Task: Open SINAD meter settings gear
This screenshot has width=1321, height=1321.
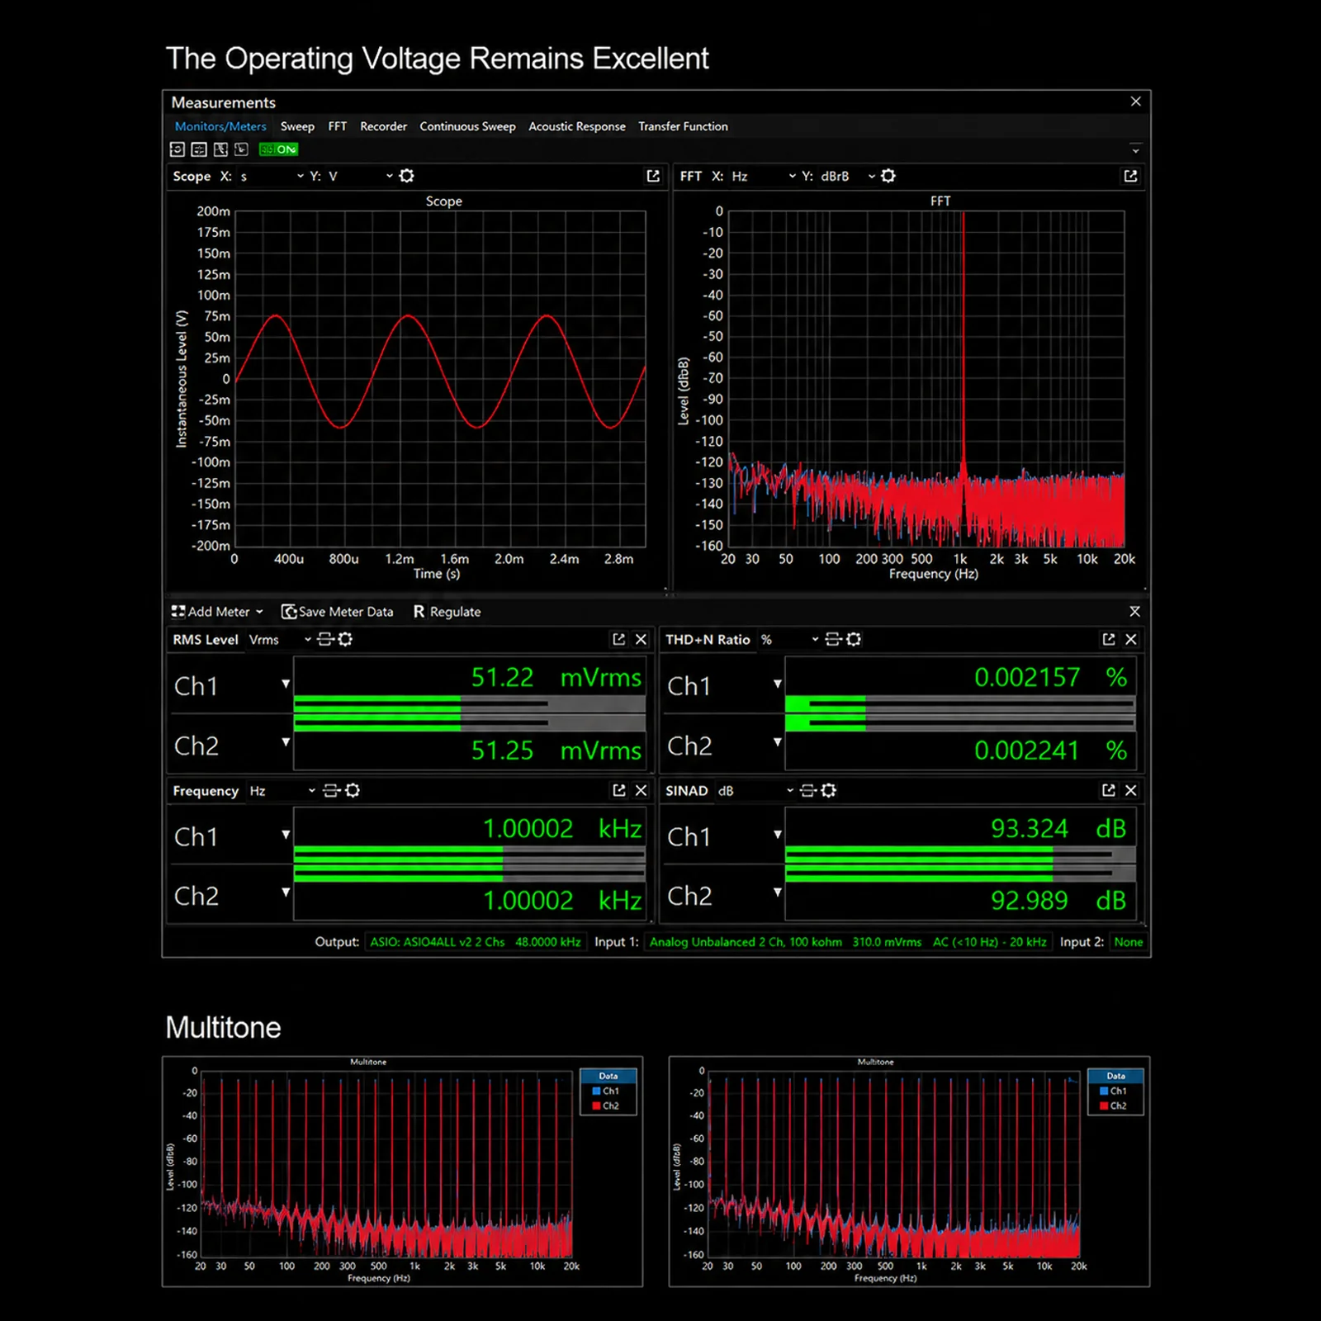Action: (829, 790)
